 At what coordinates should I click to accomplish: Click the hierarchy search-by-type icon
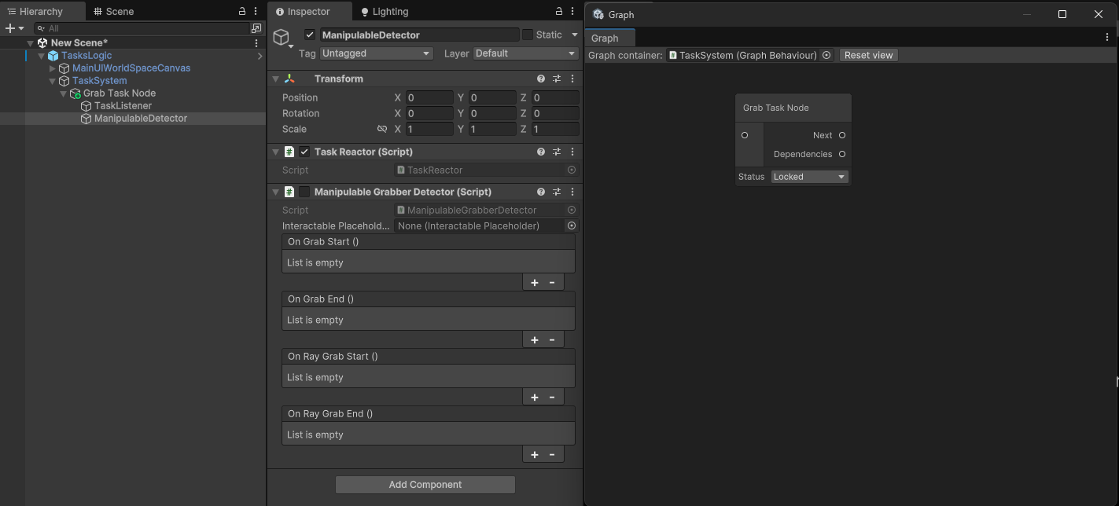[256, 28]
